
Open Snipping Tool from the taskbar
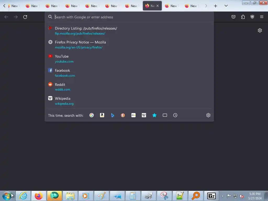click(x=164, y=196)
